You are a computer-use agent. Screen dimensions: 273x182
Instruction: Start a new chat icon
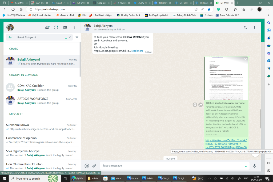click(x=65, y=27)
